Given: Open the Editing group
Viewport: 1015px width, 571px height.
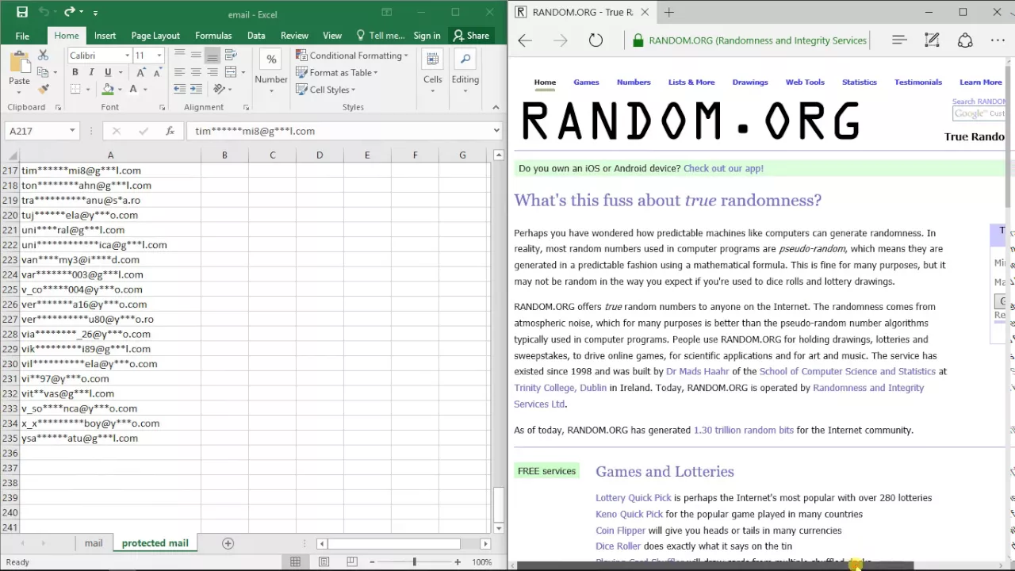Looking at the screenshot, I should point(465,71).
